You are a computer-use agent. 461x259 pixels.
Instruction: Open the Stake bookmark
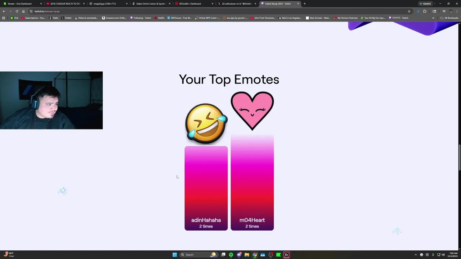(x=54, y=18)
